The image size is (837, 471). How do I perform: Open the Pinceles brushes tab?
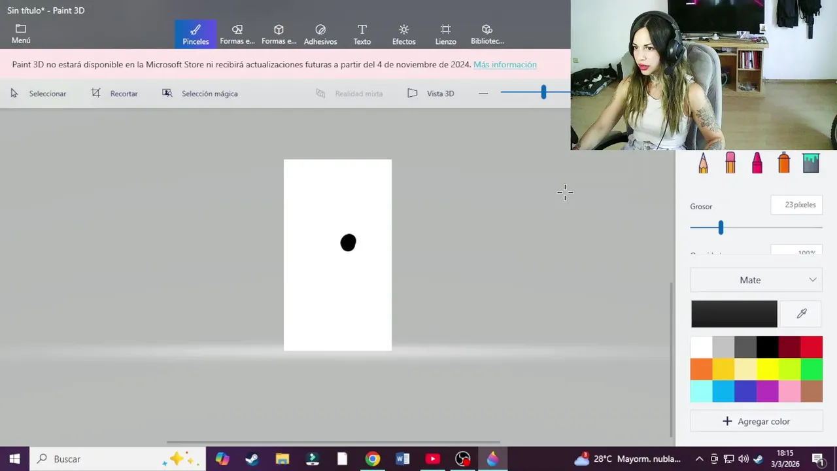196,34
